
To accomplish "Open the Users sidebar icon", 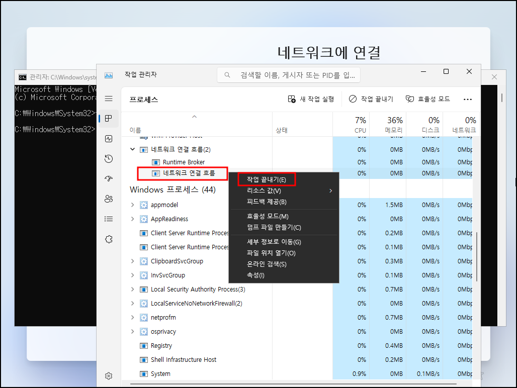I will [x=109, y=199].
